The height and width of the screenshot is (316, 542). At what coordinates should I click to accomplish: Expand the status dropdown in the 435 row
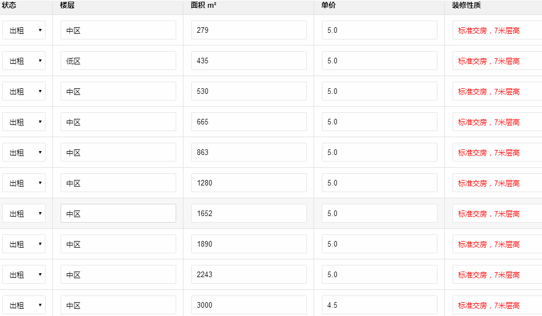24,61
